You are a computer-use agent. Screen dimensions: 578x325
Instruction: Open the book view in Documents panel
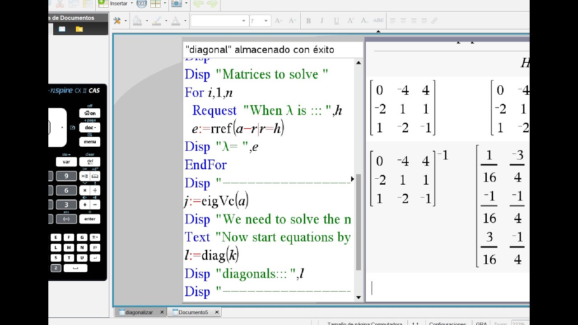click(62, 29)
